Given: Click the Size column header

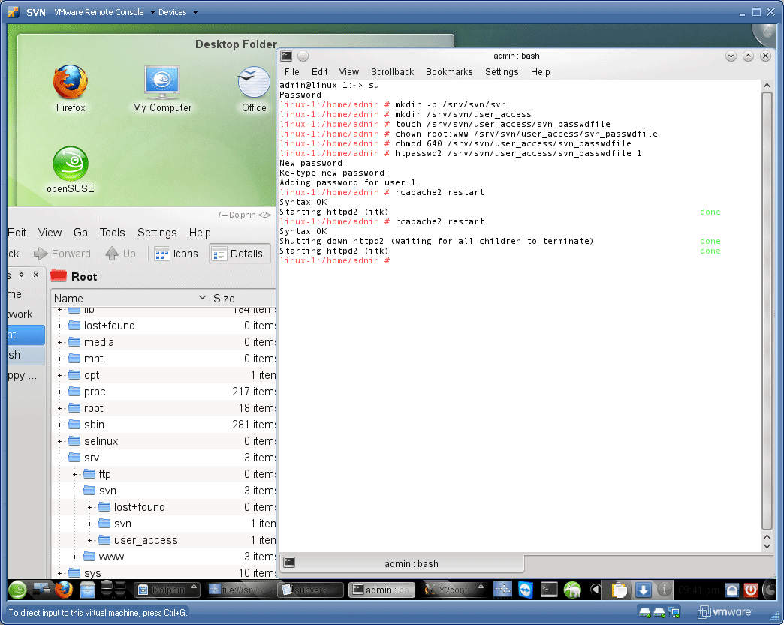Looking at the screenshot, I should coord(243,299).
